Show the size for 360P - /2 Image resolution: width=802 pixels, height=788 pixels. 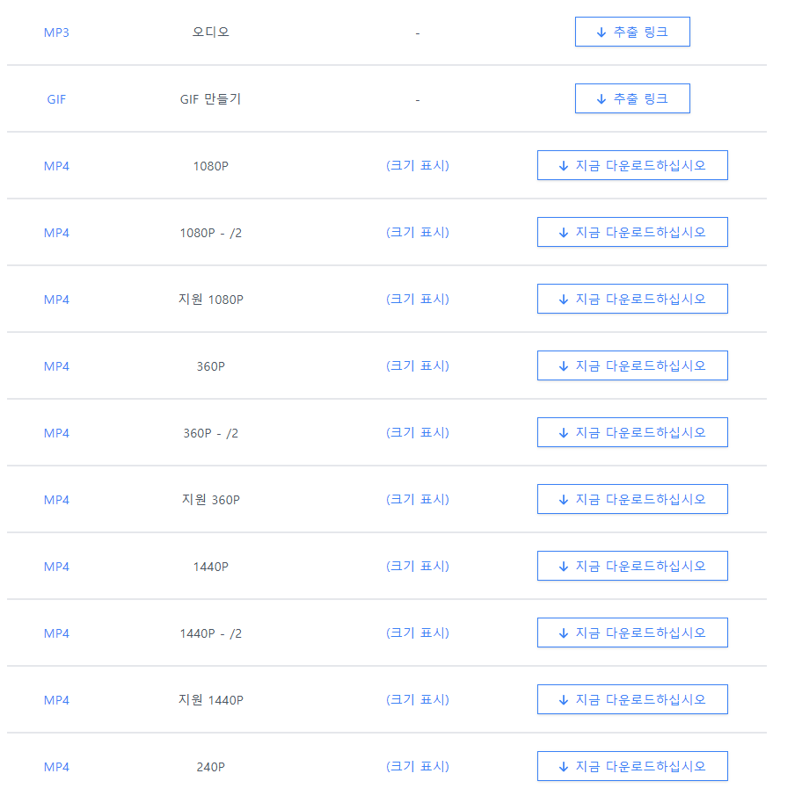point(418,433)
